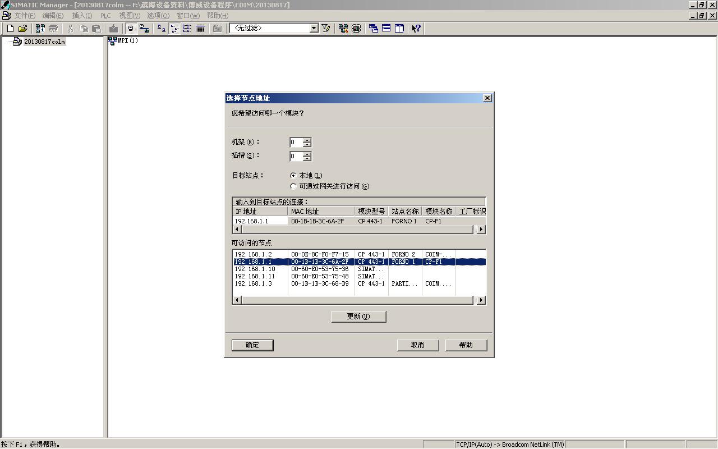This screenshot has height=449, width=718.
Task: Click the MAC 地址 column header
Action: (321, 212)
